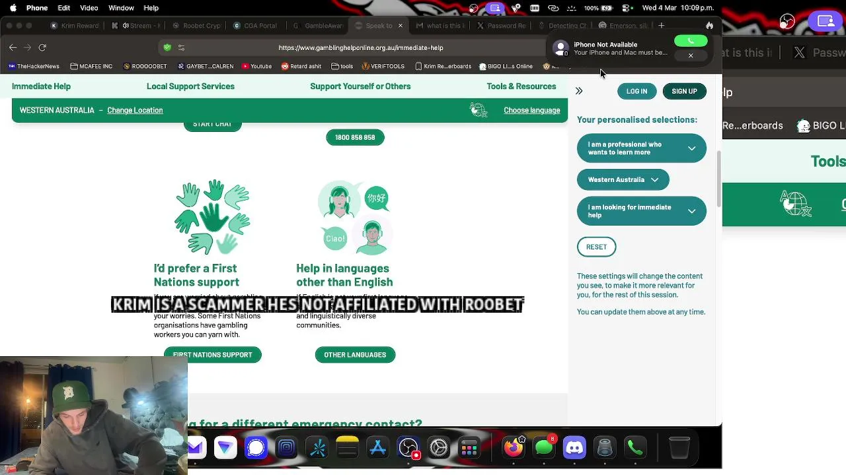Image resolution: width=846 pixels, height=475 pixels.
Task: Open the Youtube bookmark
Action: [x=256, y=67]
